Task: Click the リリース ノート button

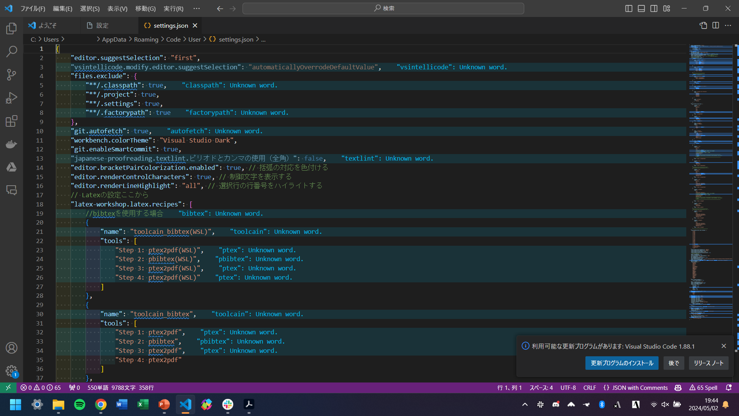Action: [x=708, y=363]
